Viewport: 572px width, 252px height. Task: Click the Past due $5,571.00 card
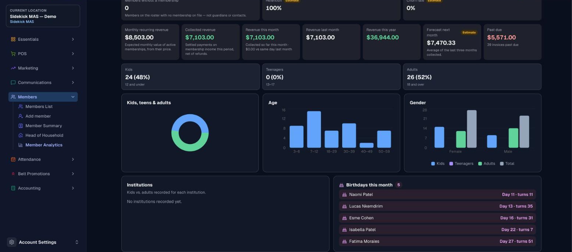512,42
